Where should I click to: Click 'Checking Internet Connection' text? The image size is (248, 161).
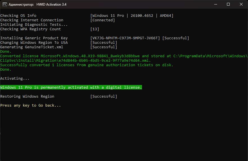[x=31, y=20]
